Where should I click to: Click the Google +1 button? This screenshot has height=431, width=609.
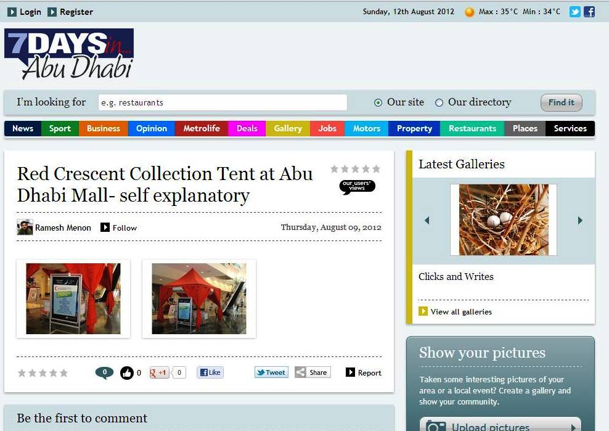[x=160, y=372]
